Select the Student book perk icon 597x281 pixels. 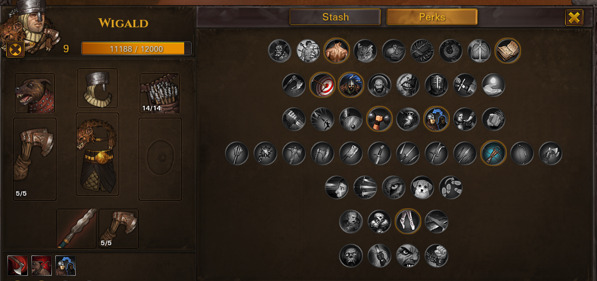point(508,51)
